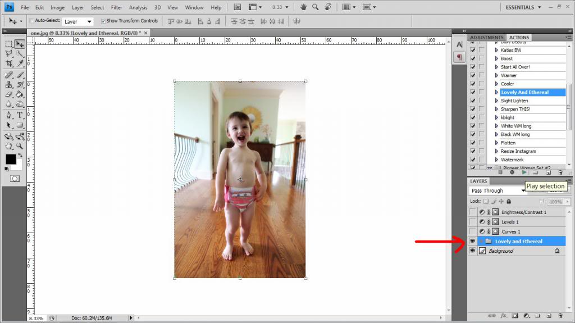The width and height of the screenshot is (575, 323).
Task: Toggle Quick Mask mode
Action: tap(15, 179)
